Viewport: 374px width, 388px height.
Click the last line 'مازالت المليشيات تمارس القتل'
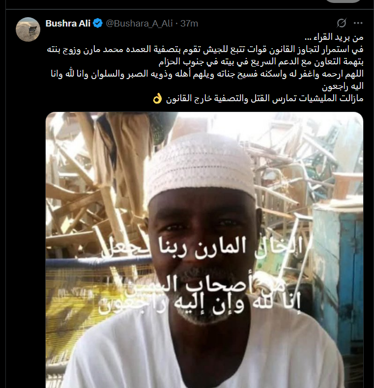coord(264,99)
